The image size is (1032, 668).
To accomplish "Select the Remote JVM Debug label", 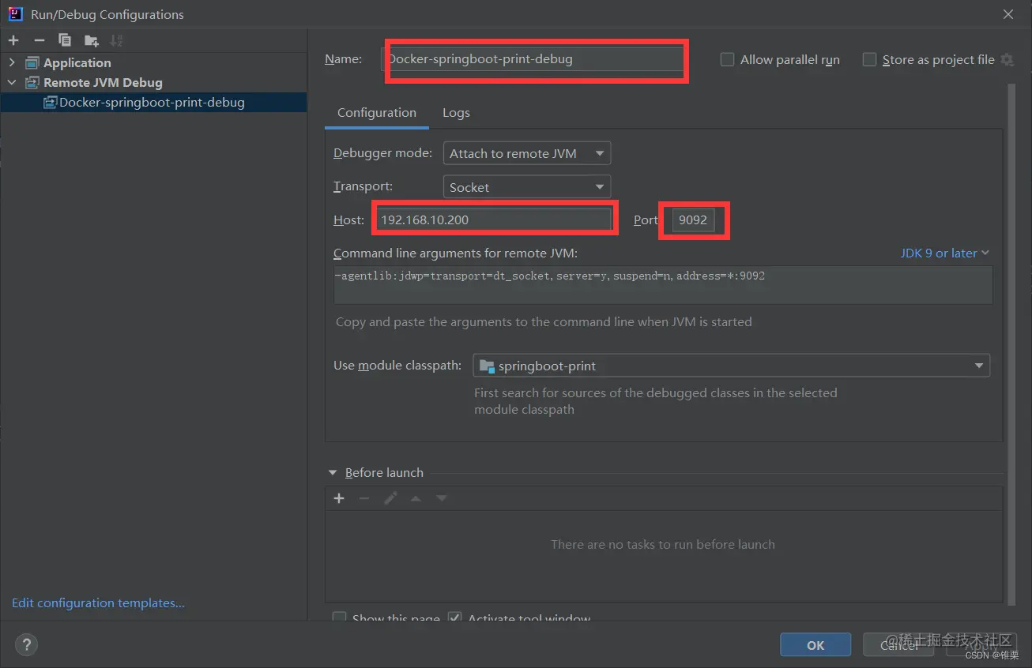I will coord(103,82).
